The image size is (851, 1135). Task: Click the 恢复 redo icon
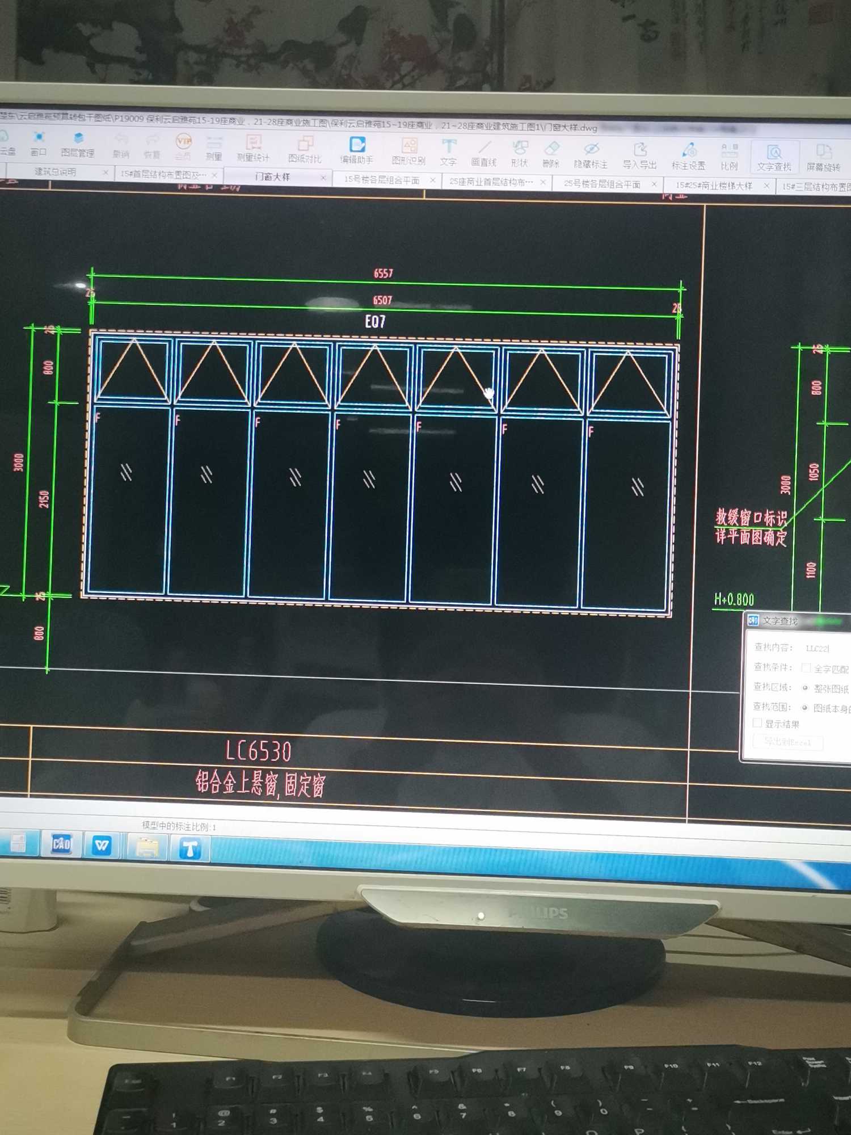pyautogui.click(x=151, y=147)
